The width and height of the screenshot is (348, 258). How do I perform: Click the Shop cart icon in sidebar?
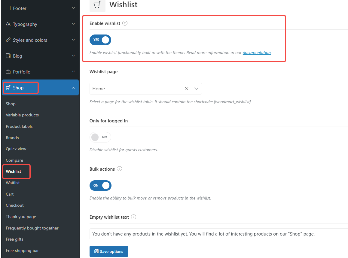coord(8,88)
